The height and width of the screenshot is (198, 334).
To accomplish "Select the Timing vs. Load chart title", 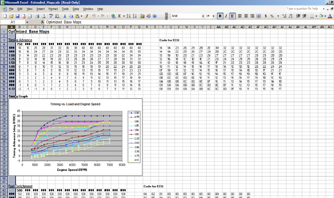I will click(75, 104).
